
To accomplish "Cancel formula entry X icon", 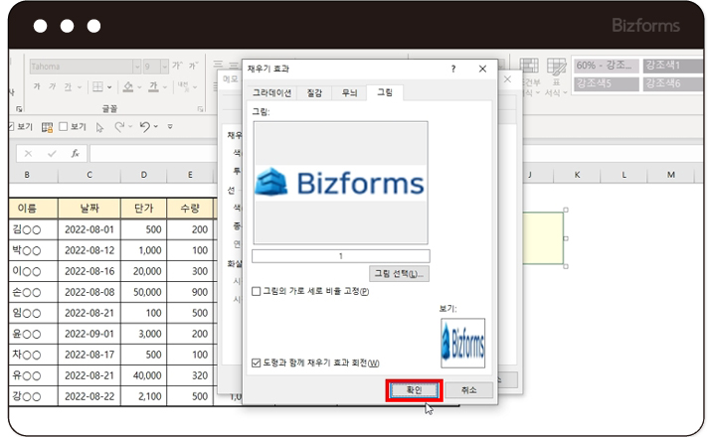I will click(x=28, y=154).
